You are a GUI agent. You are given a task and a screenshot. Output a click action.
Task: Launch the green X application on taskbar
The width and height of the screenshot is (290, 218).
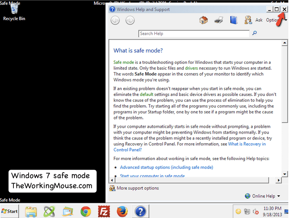[49, 212]
